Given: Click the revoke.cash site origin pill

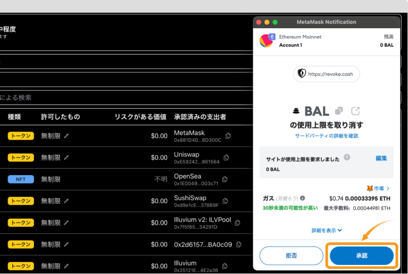Looking at the screenshot, I should (x=327, y=74).
